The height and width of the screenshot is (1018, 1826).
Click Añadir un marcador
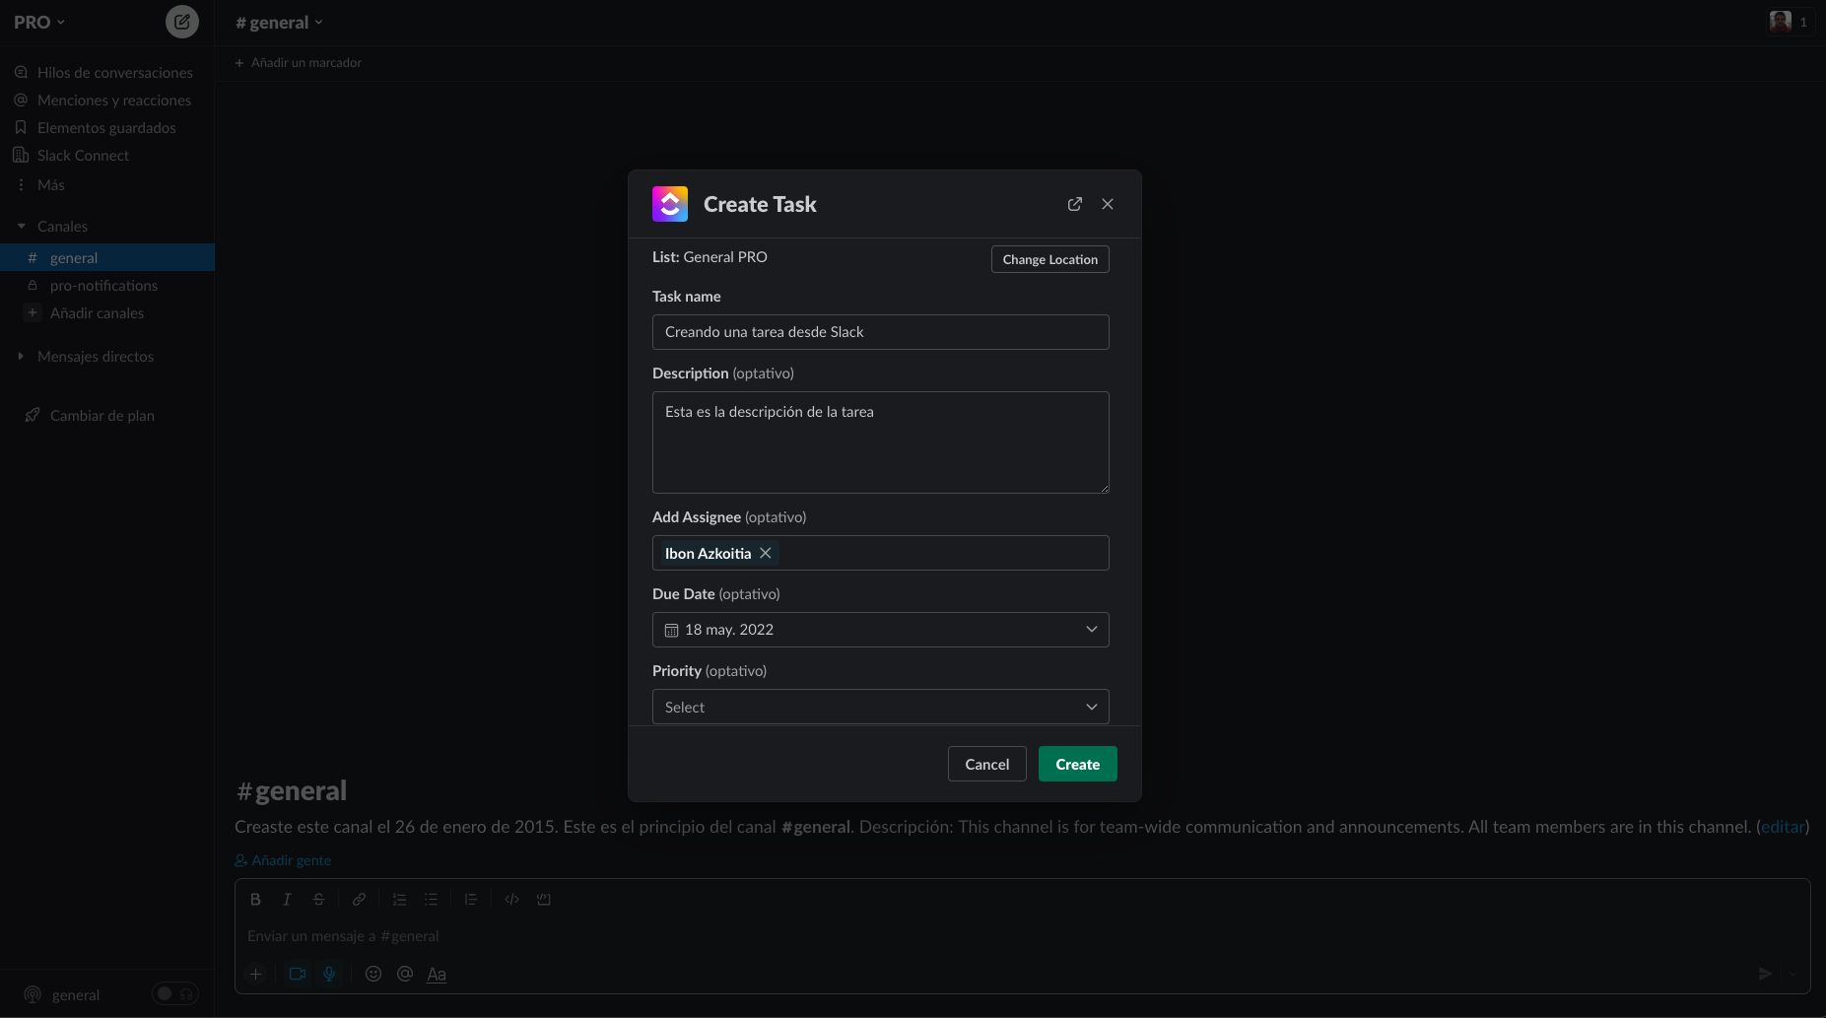pyautogui.click(x=299, y=62)
